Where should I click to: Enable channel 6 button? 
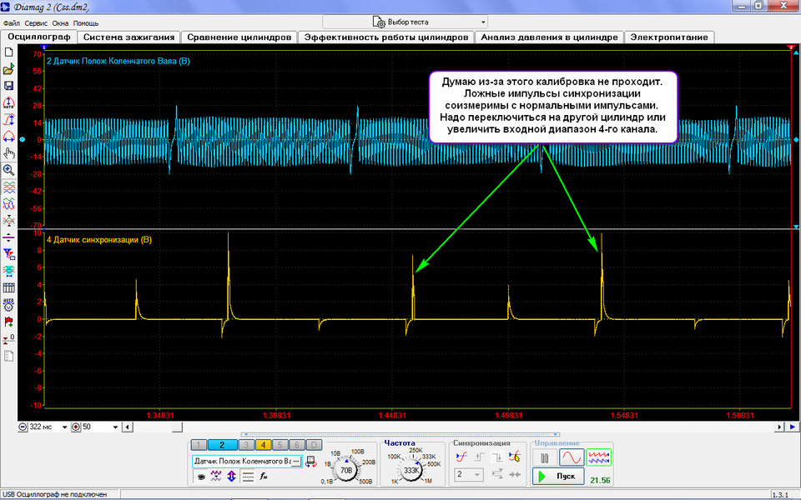click(x=297, y=445)
